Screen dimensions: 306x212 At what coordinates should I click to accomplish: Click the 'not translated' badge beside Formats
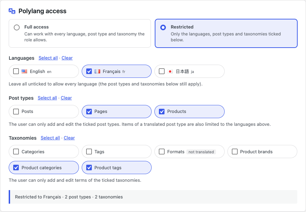point(201,152)
